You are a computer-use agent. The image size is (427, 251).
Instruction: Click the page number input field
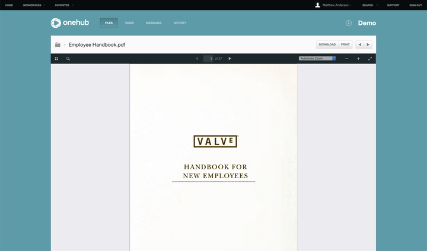coord(208,59)
